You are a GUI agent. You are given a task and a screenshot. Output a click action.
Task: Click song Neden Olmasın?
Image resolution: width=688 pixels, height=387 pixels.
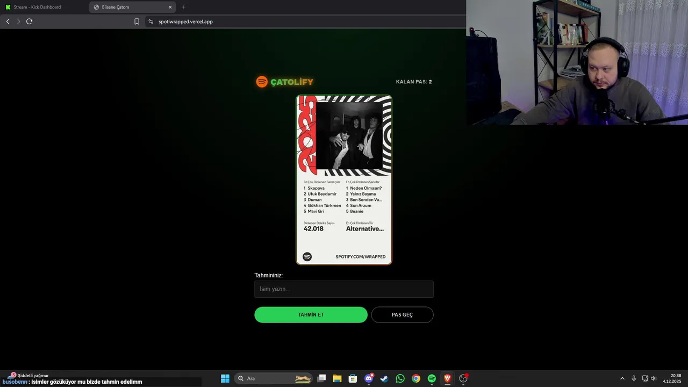click(365, 188)
